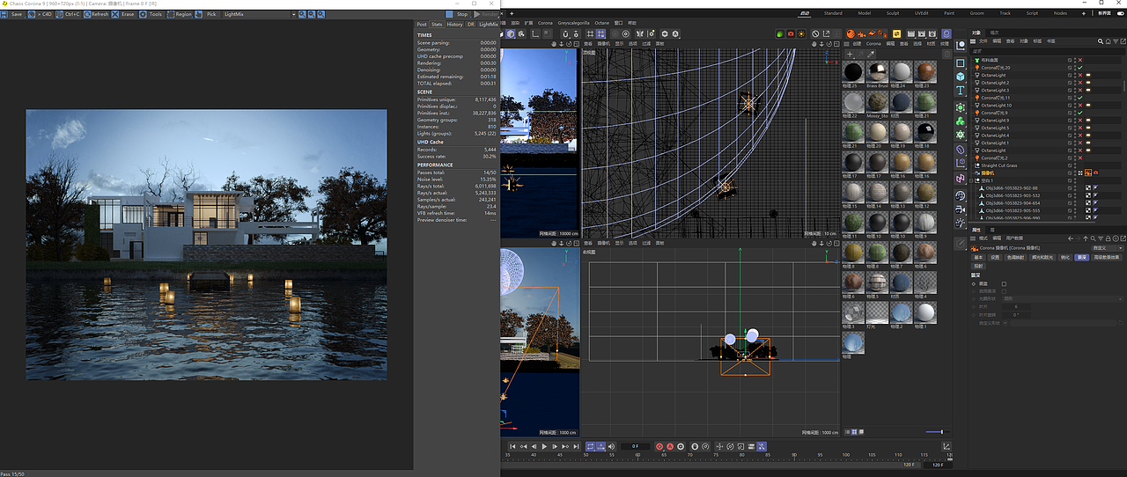
Task: Toggle red X enable flag for OctaneLight.10
Action: click(x=1080, y=105)
